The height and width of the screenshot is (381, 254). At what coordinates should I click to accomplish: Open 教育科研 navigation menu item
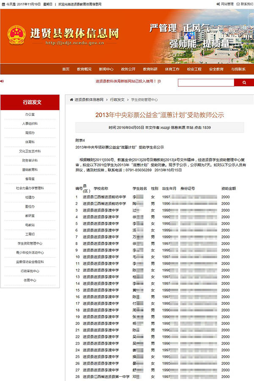click(x=150, y=69)
